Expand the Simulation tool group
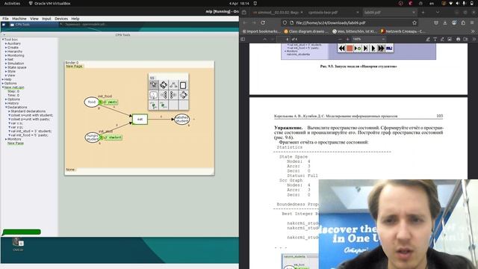 point(6,64)
